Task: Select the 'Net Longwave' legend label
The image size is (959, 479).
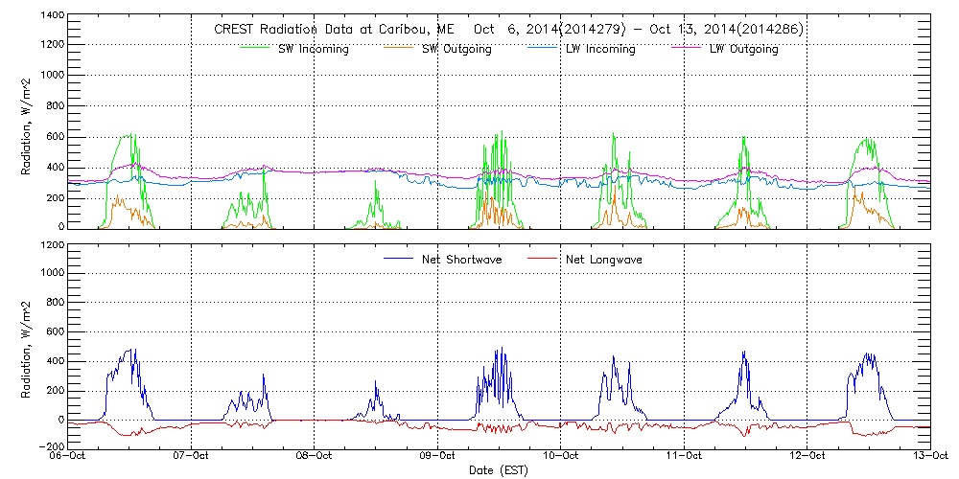Action: click(x=604, y=260)
